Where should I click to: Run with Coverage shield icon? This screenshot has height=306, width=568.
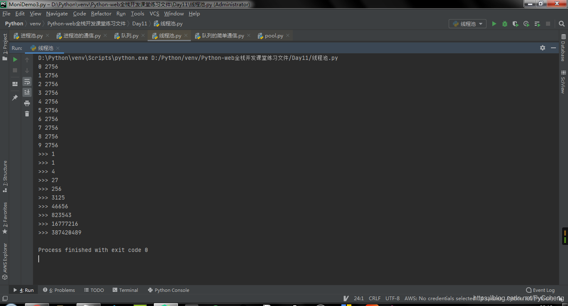(x=516, y=24)
